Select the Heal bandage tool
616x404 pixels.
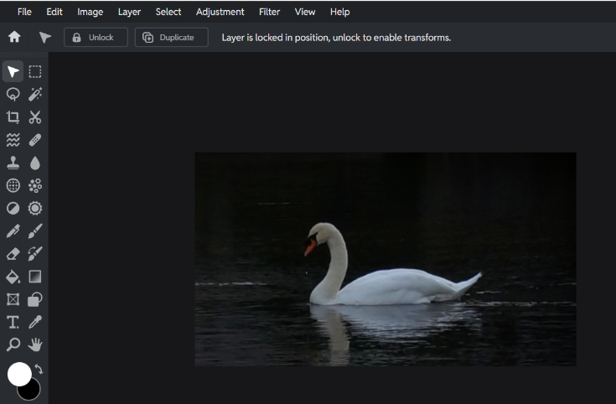click(x=35, y=140)
